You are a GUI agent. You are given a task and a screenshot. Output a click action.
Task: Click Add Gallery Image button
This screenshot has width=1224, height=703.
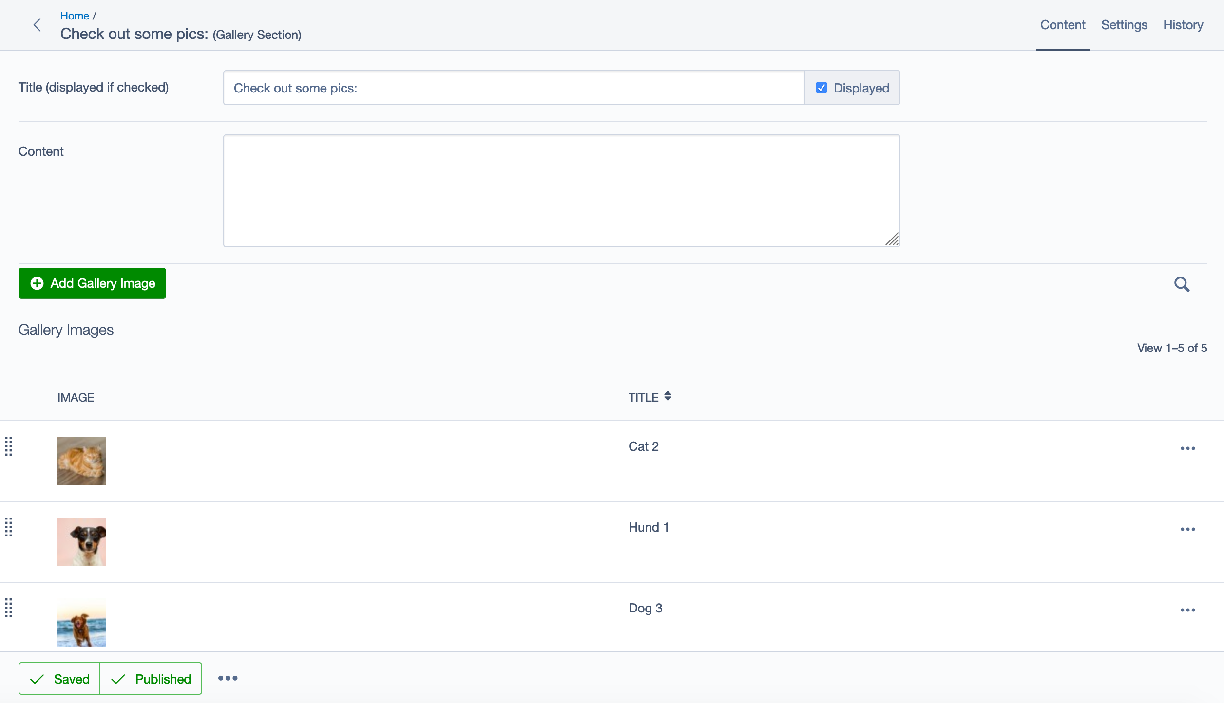pyautogui.click(x=93, y=283)
